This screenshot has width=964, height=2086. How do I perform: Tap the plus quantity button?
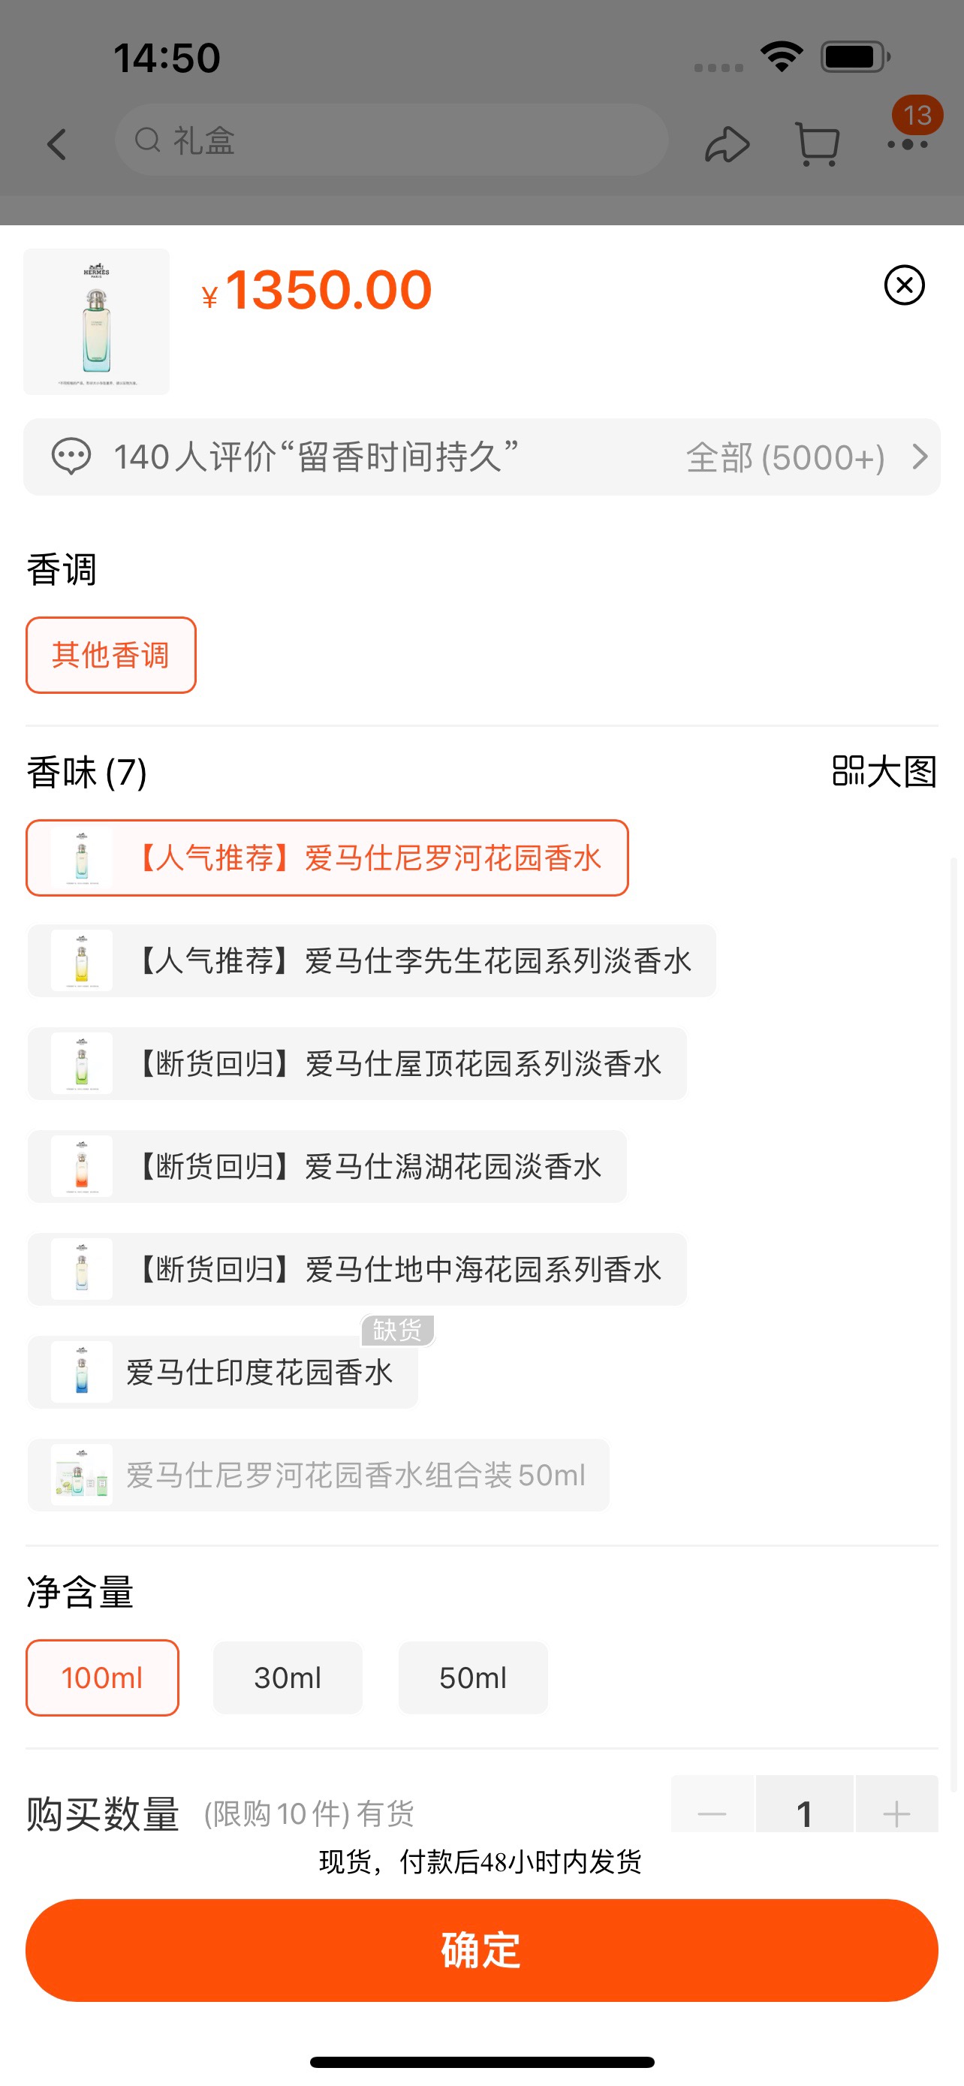point(896,1812)
